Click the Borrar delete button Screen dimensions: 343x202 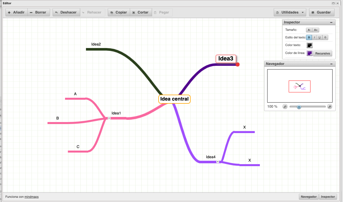(39, 12)
